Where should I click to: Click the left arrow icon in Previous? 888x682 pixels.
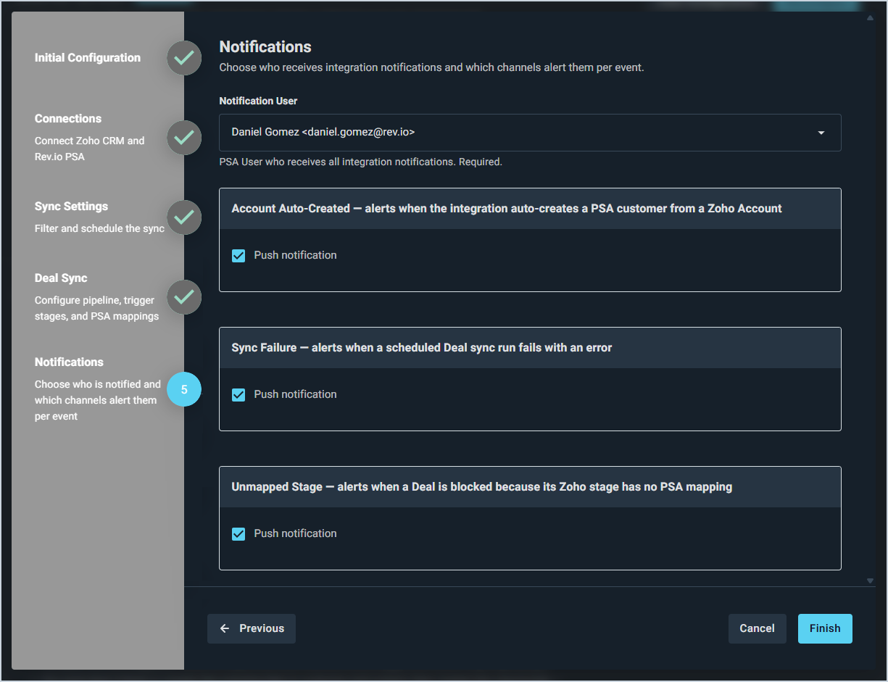[225, 628]
